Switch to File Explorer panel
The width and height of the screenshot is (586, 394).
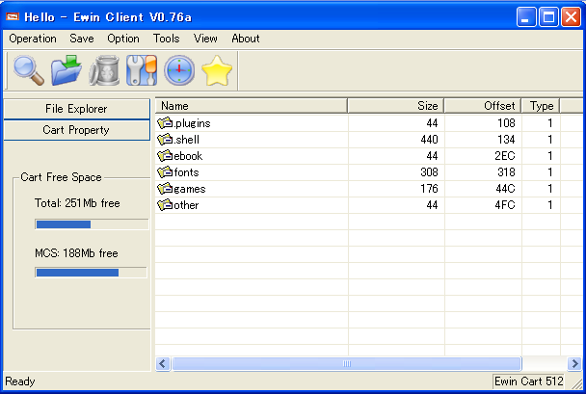coord(76,109)
